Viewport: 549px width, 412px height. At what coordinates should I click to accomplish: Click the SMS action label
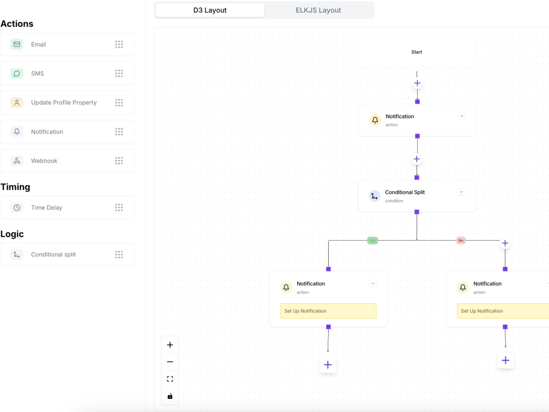(37, 74)
